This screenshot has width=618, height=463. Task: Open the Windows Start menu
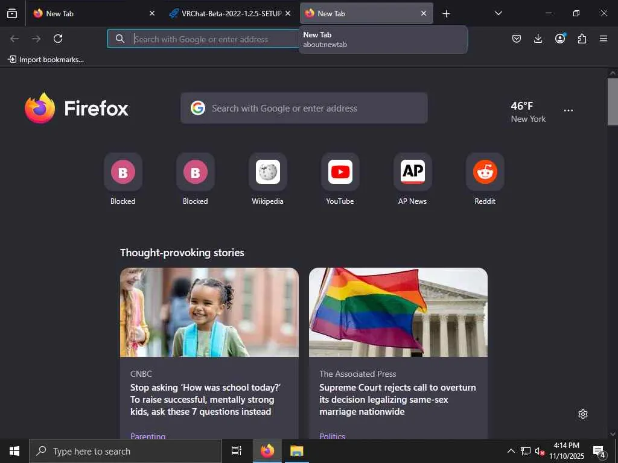14,451
